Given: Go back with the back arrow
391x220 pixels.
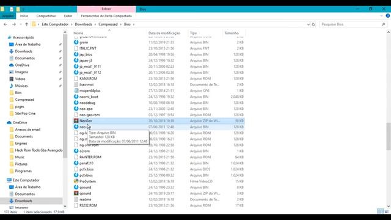Looking at the screenshot, I should pos(5,24).
